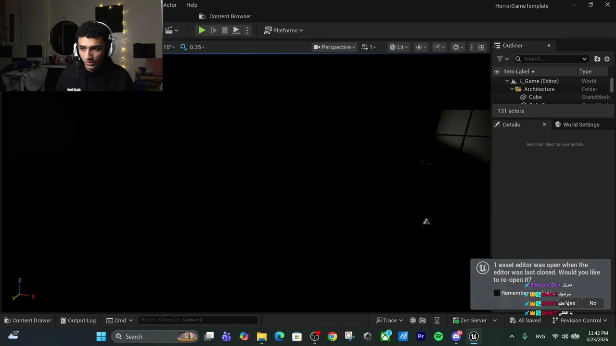Stop the play session

[225, 30]
